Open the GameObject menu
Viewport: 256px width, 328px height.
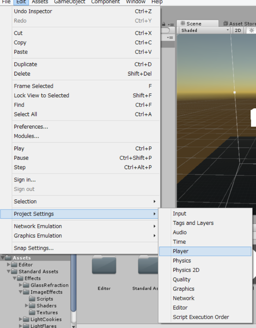tap(69, 2)
